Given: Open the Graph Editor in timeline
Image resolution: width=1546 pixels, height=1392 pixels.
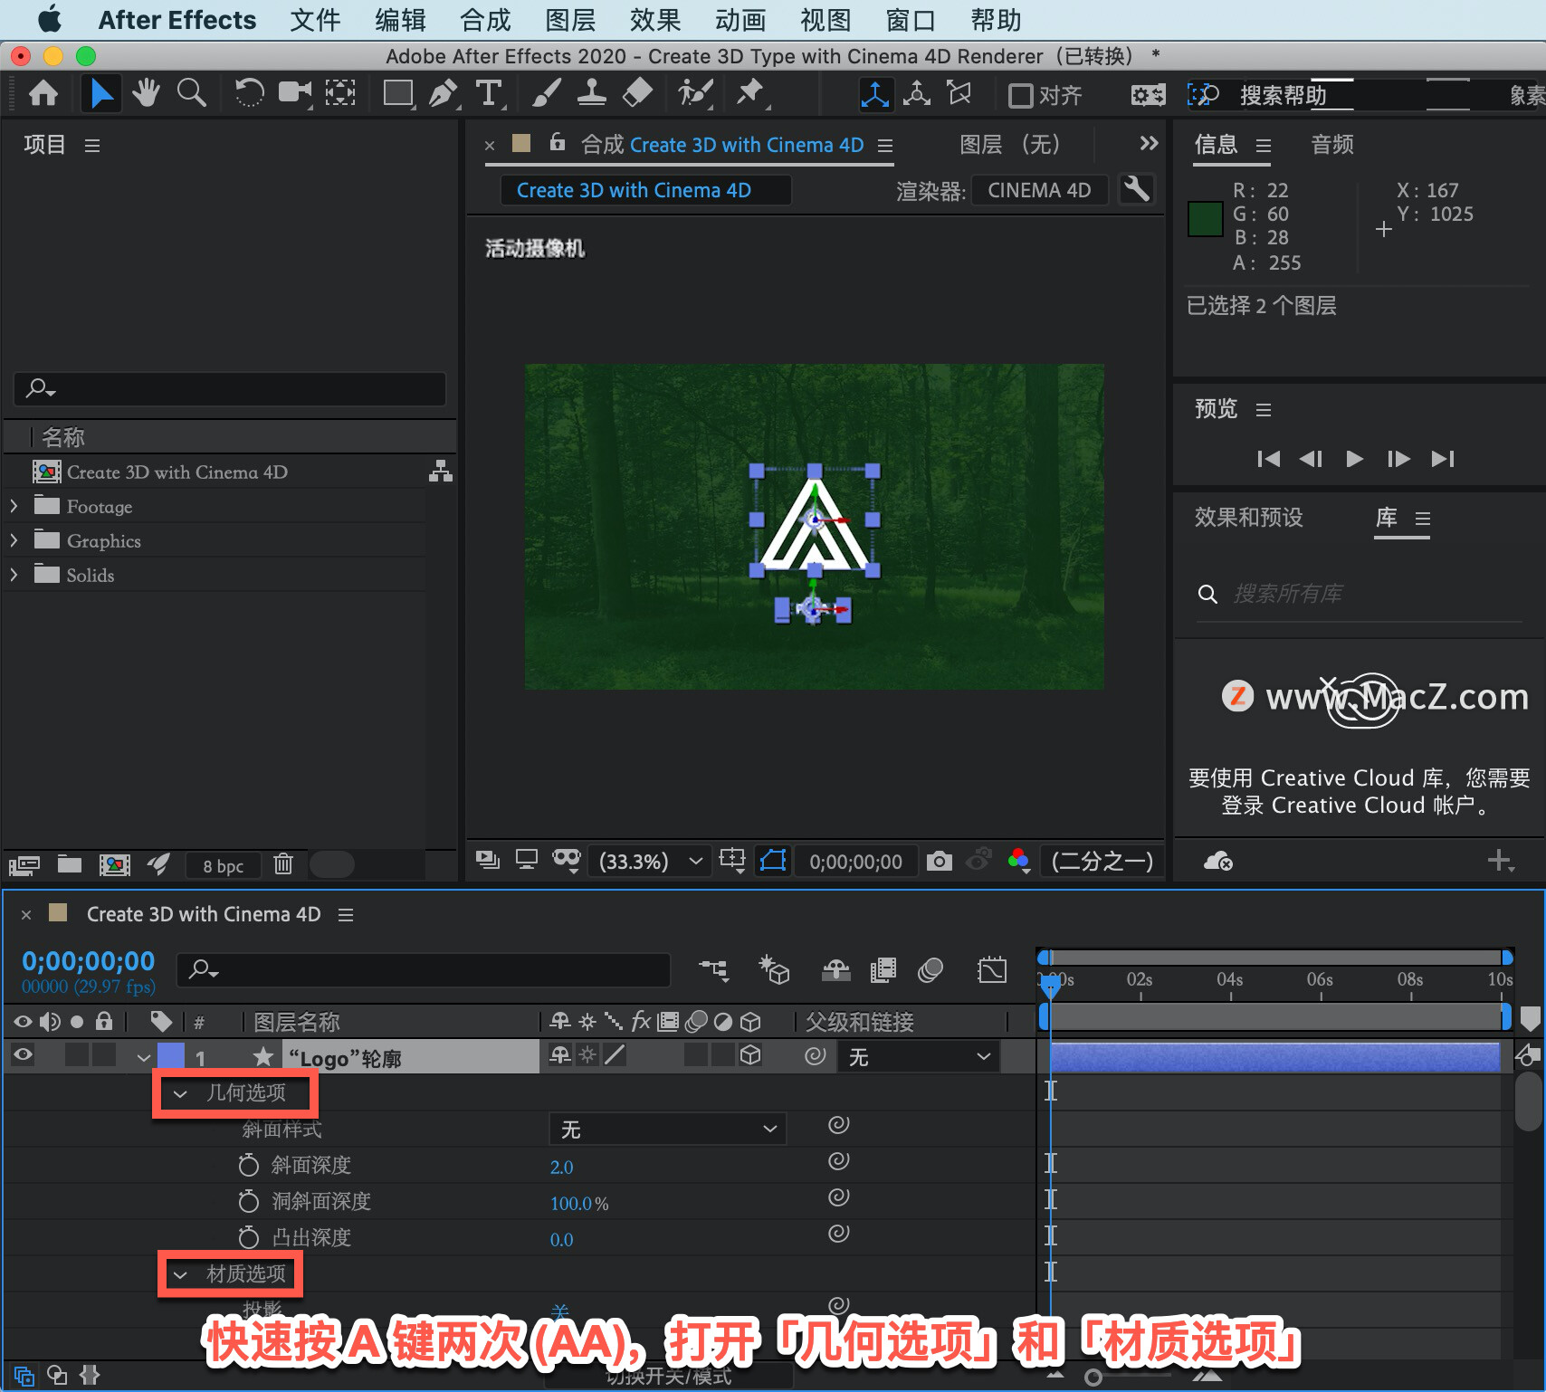Looking at the screenshot, I should pos(992,970).
